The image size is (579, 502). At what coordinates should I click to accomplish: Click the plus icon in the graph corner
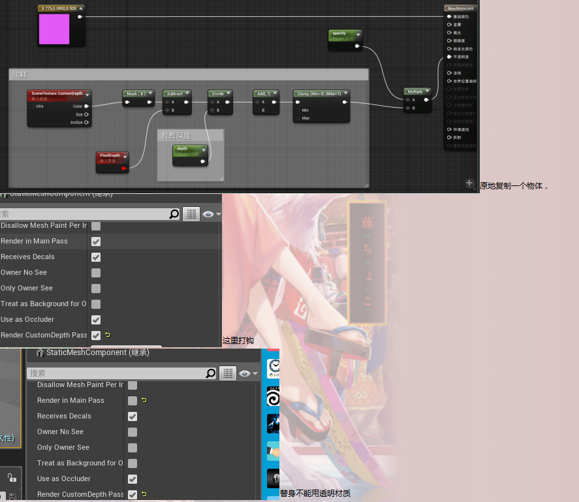click(469, 183)
